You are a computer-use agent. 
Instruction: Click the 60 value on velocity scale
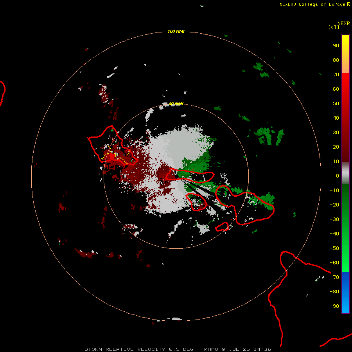(x=336, y=89)
